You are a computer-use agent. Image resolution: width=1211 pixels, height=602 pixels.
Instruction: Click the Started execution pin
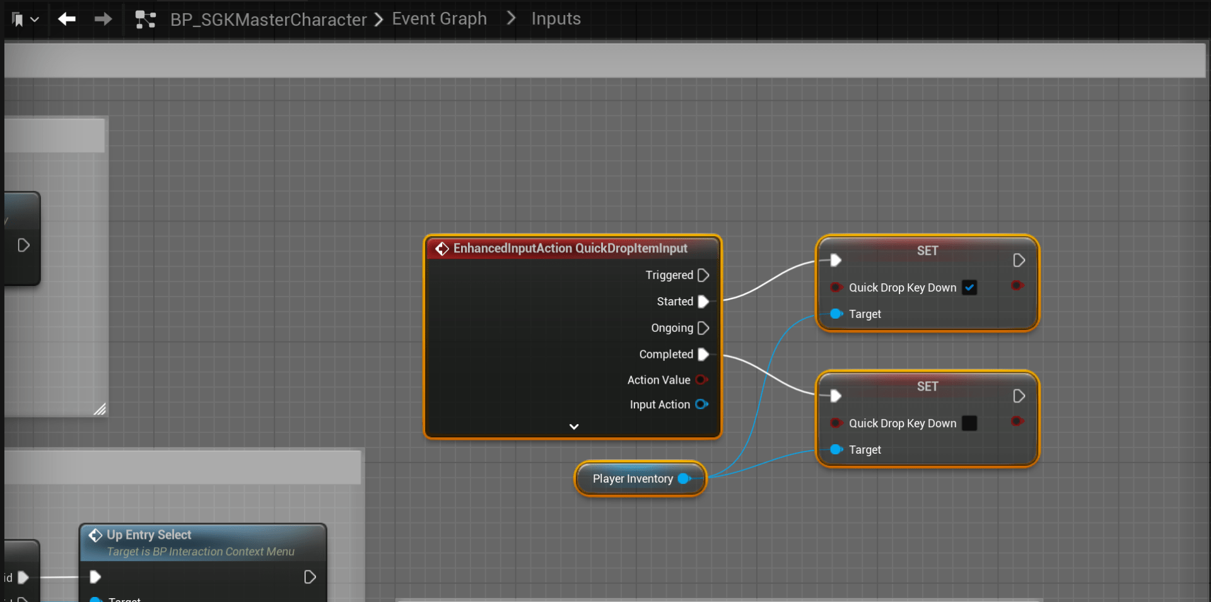pos(703,302)
